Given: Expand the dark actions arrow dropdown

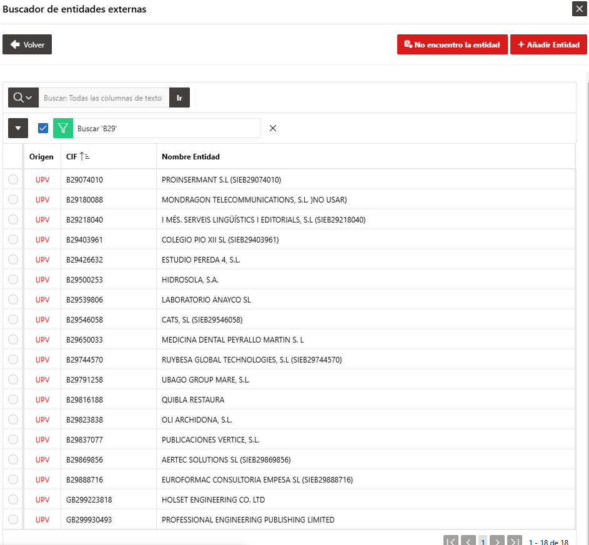Looking at the screenshot, I should [x=18, y=128].
